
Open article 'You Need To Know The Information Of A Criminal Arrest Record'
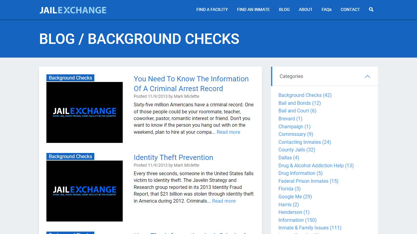point(191,84)
